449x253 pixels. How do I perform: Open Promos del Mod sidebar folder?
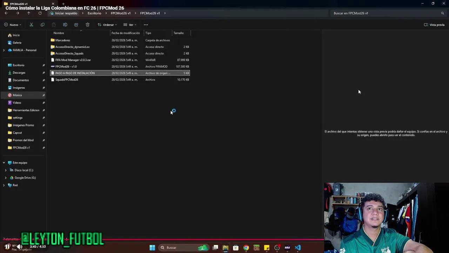tap(23, 140)
